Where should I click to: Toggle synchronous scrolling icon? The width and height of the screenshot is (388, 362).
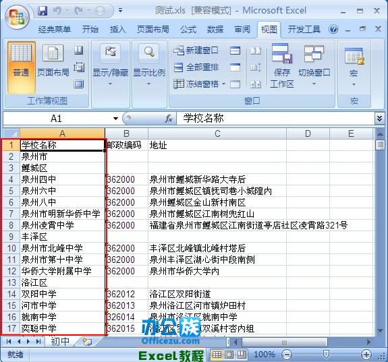tap(256, 67)
